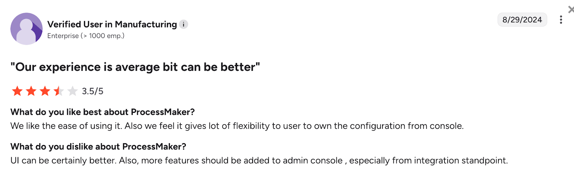Click the half-filled fourth rating star
This screenshot has width=574, height=177.
(x=58, y=91)
